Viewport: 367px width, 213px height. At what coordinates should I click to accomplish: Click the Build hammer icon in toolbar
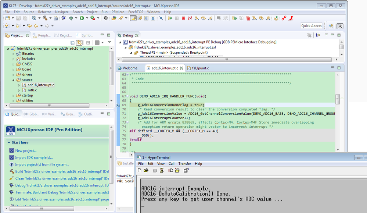44,18
